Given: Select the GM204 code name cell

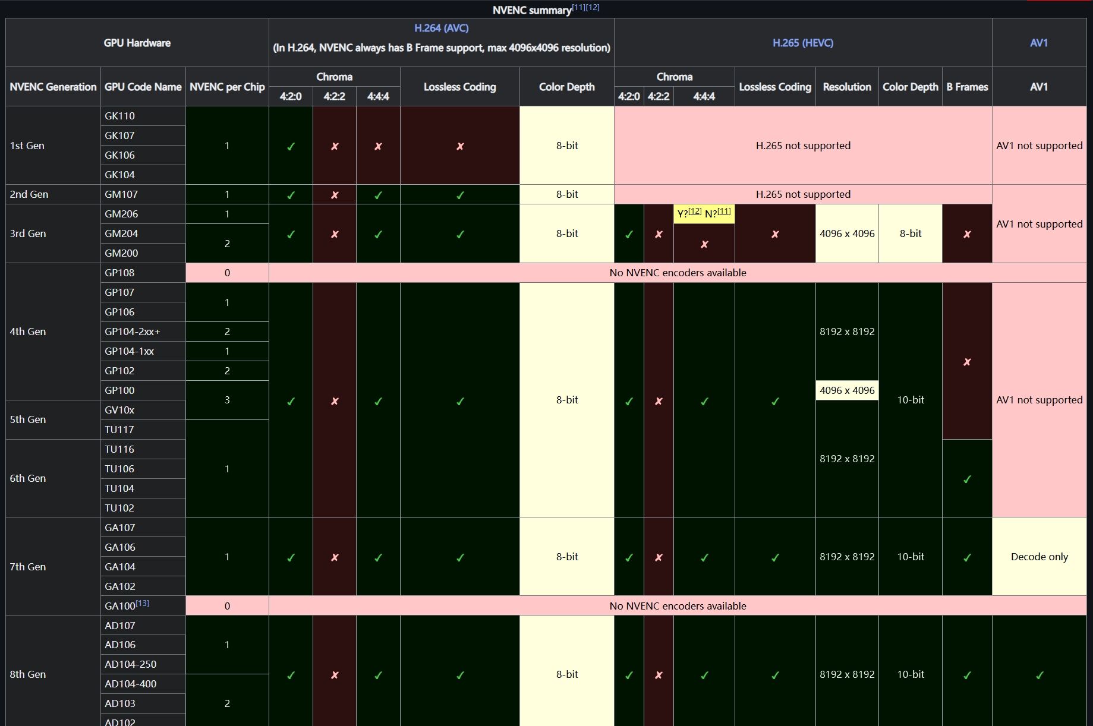Looking at the screenshot, I should click(143, 233).
